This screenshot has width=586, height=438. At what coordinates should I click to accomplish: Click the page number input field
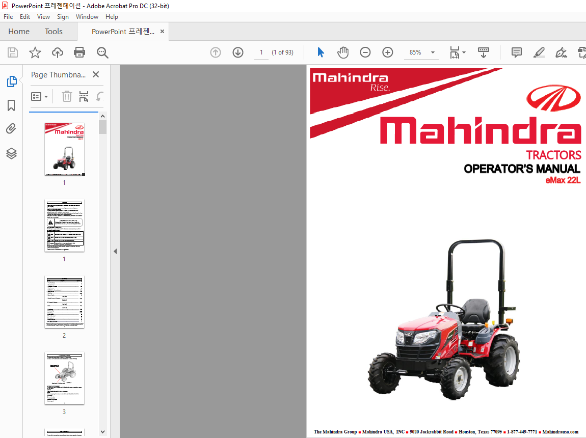(261, 52)
